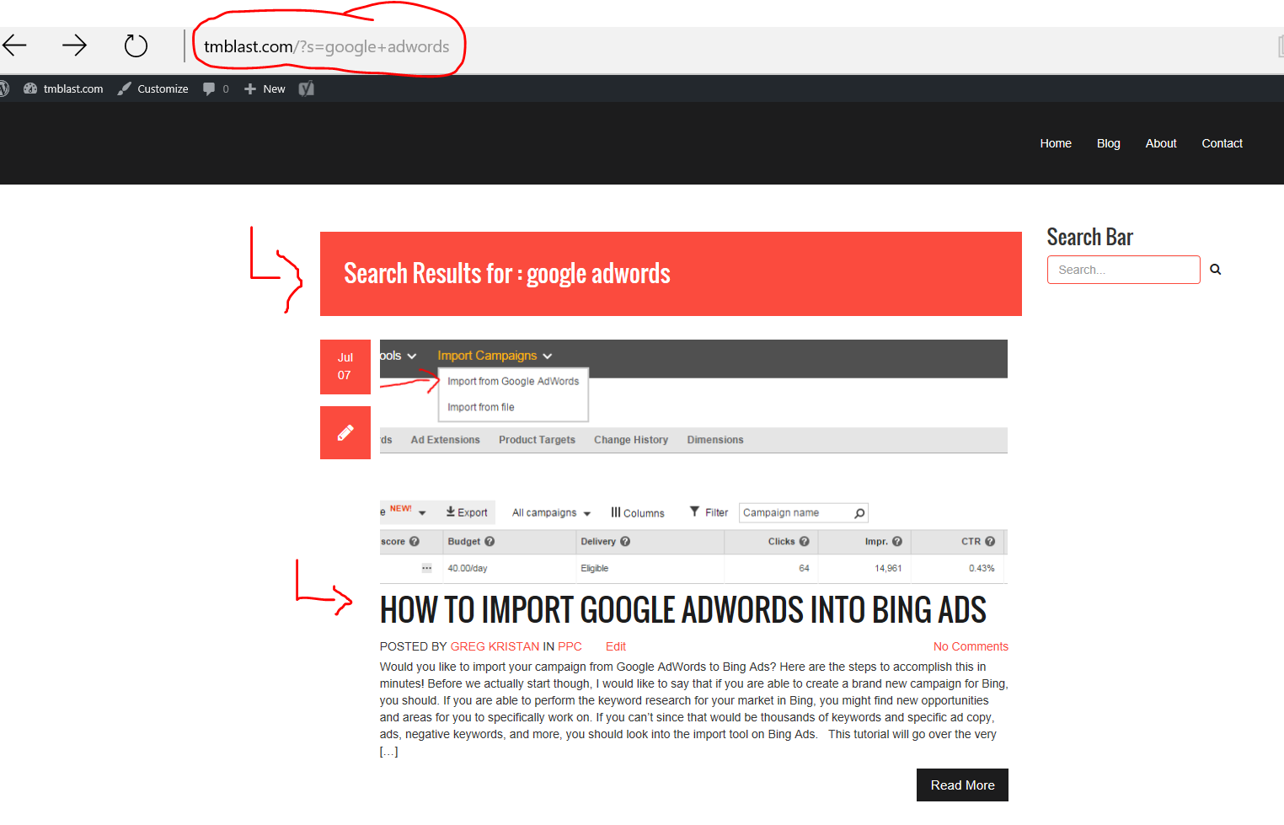
Task: Click the address bar showing tmblast.com/?s=google+adwords
Action: coord(327,47)
